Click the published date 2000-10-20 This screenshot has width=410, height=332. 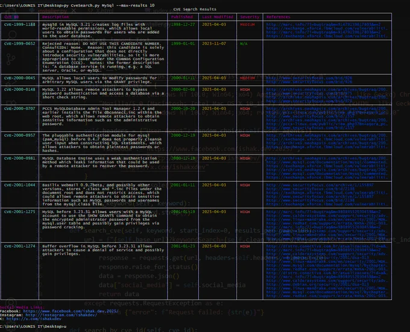coord(183,109)
